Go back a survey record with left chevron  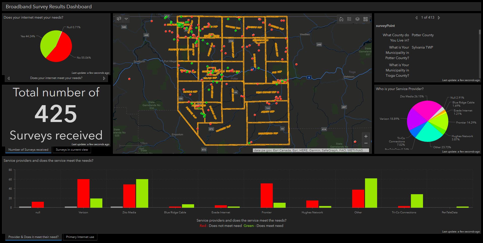tap(416, 18)
